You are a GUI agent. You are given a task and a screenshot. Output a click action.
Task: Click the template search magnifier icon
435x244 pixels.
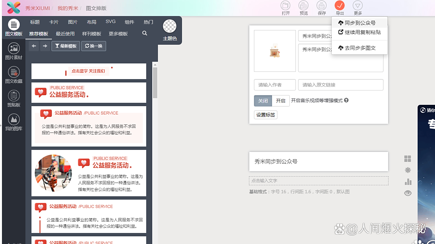[x=145, y=33]
